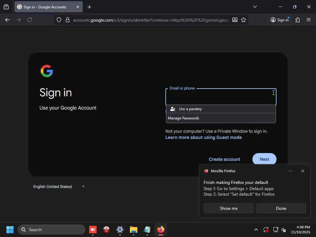Open the Extensions puzzle icon
The height and width of the screenshot is (237, 316).
click(x=297, y=20)
